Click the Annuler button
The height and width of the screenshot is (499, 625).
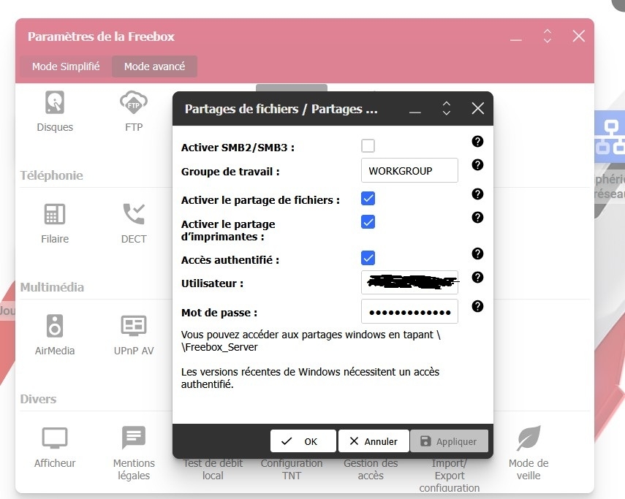click(374, 441)
